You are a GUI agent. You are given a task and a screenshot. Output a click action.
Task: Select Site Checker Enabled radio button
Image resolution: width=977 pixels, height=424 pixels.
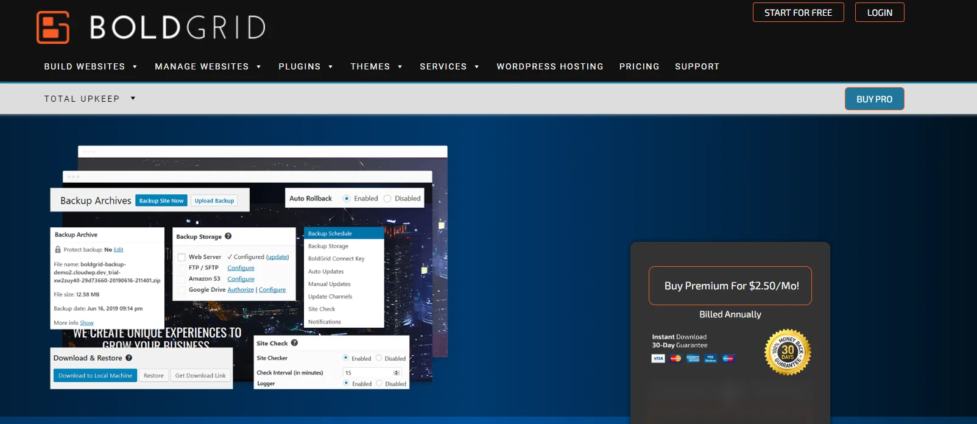tap(346, 358)
